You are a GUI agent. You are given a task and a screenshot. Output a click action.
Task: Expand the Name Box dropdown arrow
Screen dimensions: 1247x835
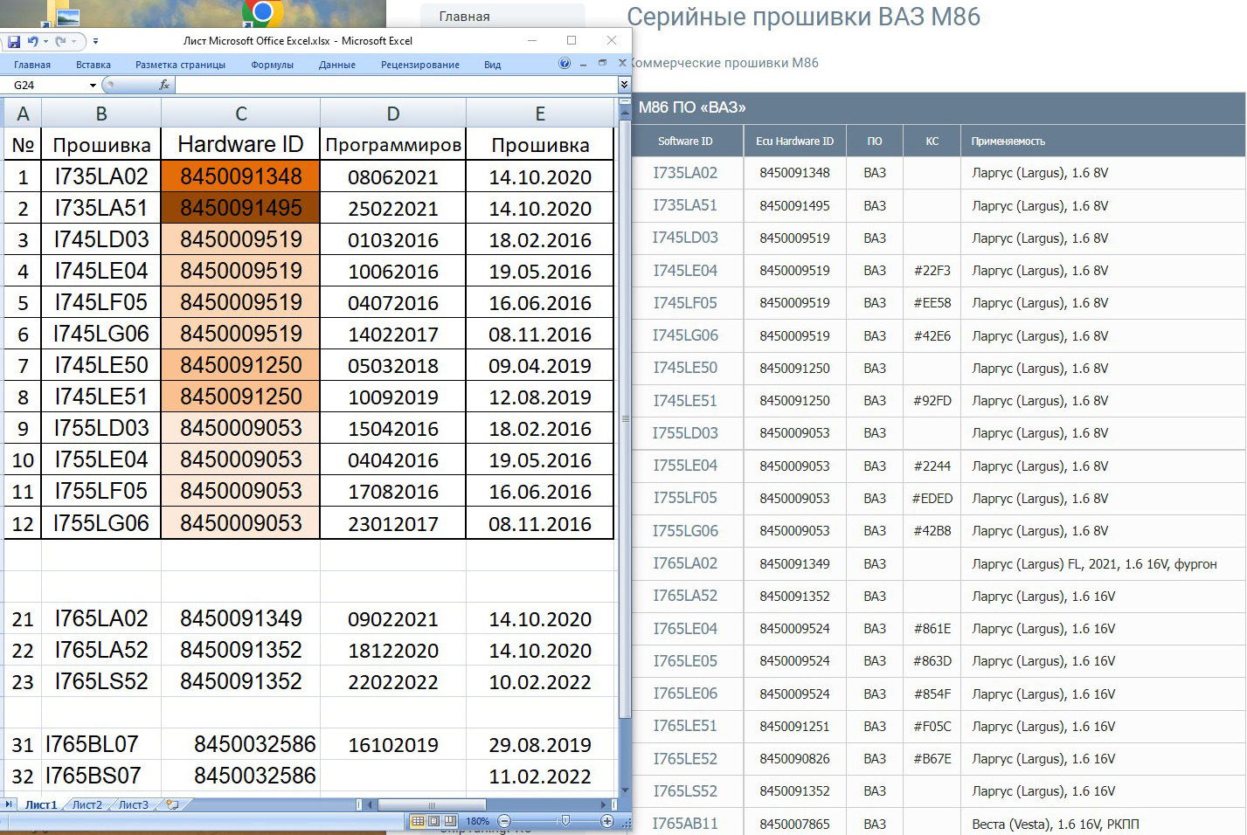click(x=93, y=85)
